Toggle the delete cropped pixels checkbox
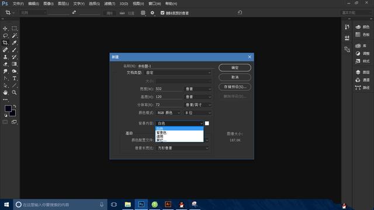 [x=162, y=13]
